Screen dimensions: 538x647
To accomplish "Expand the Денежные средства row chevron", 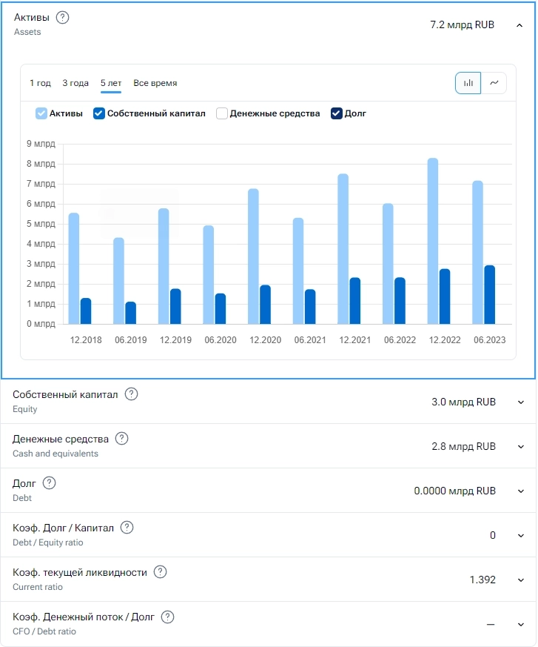I will tap(520, 447).
